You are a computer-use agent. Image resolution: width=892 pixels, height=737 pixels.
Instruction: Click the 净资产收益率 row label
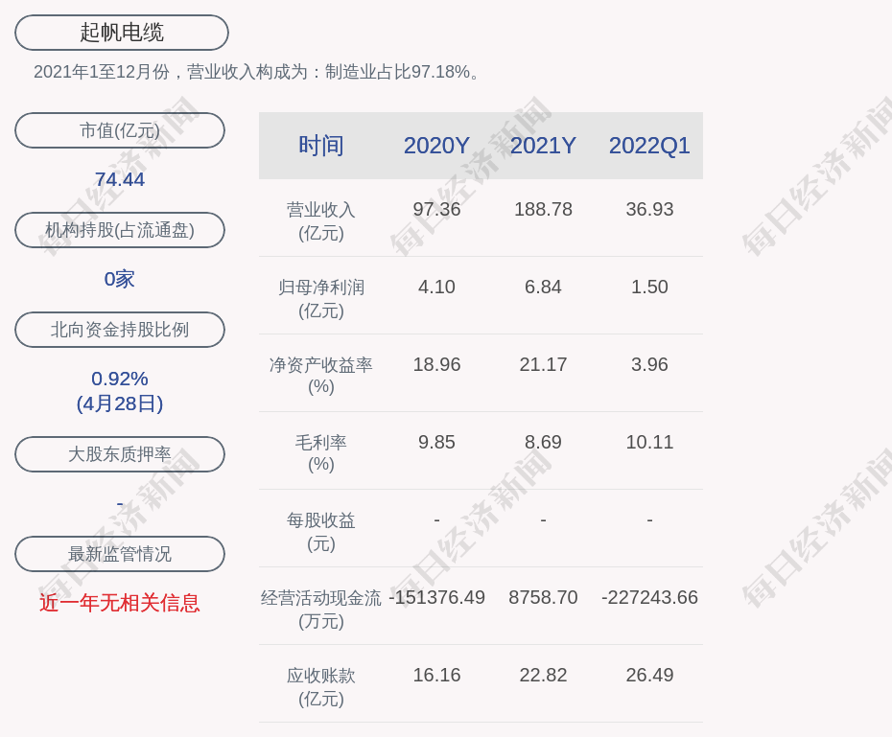(x=321, y=376)
